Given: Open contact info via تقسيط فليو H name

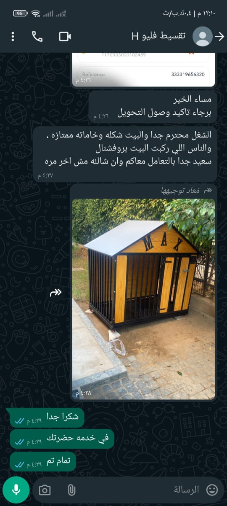Looking at the screenshot, I should pyautogui.click(x=158, y=36).
